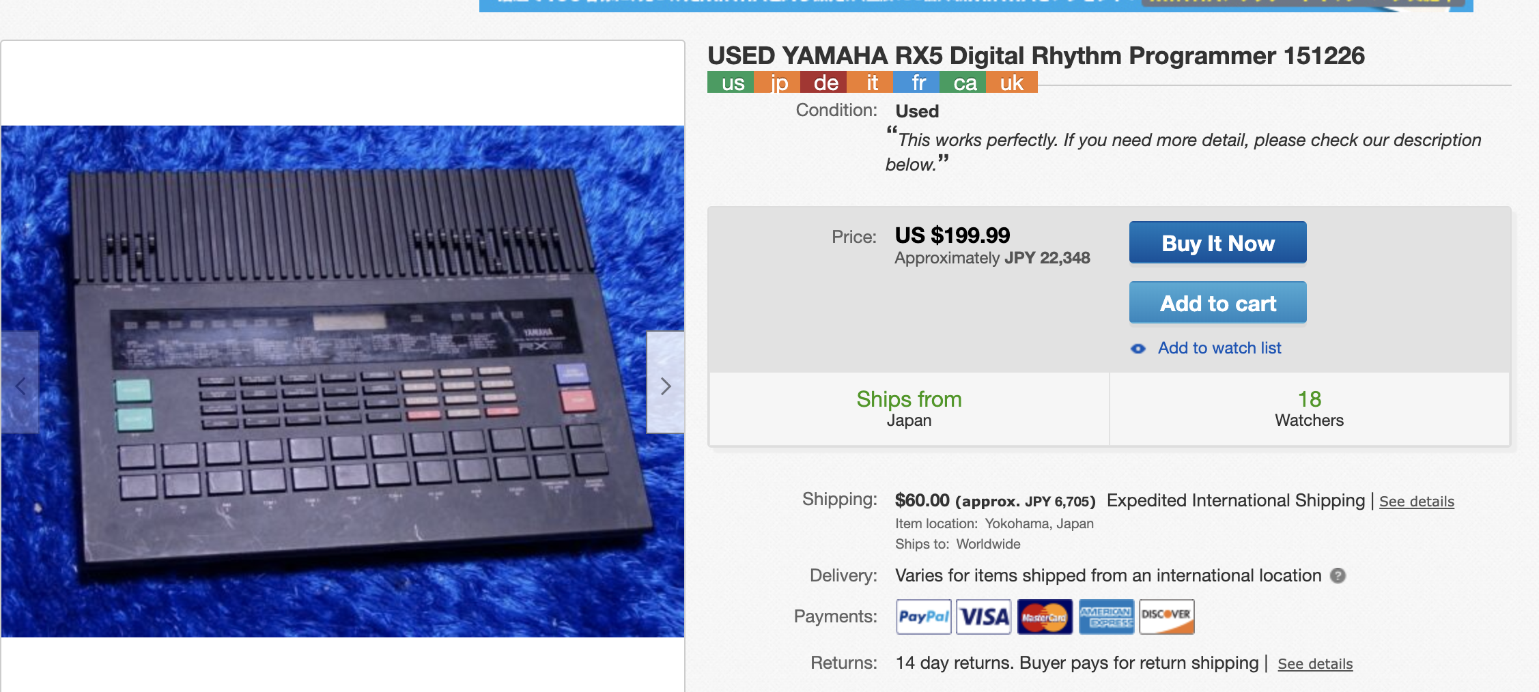Open returns See details link
The image size is (1539, 692).
click(1315, 664)
